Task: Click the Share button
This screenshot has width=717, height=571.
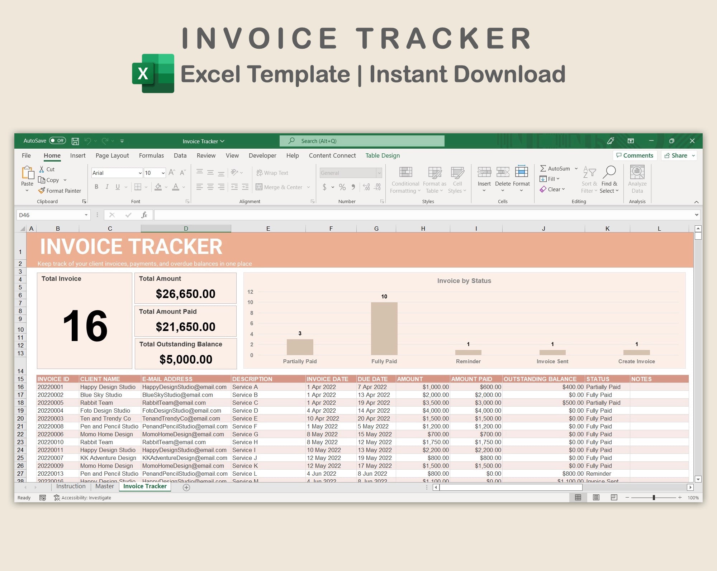Action: tap(678, 155)
